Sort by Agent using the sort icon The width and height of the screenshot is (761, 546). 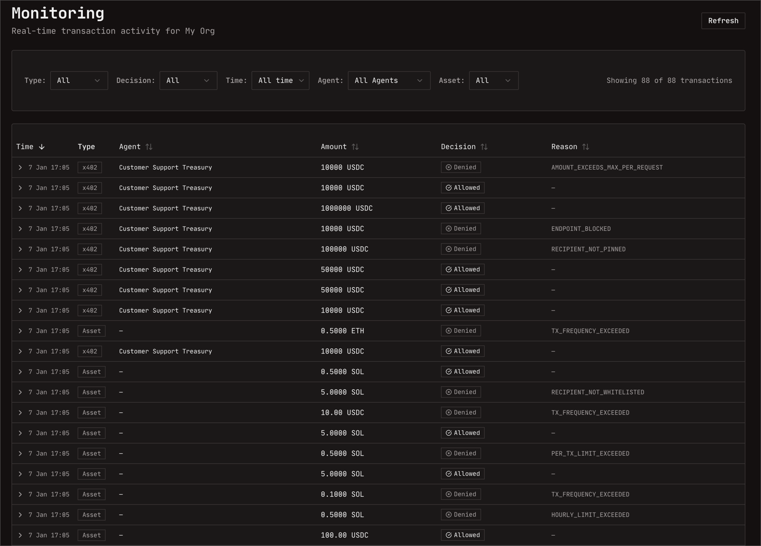pos(149,147)
